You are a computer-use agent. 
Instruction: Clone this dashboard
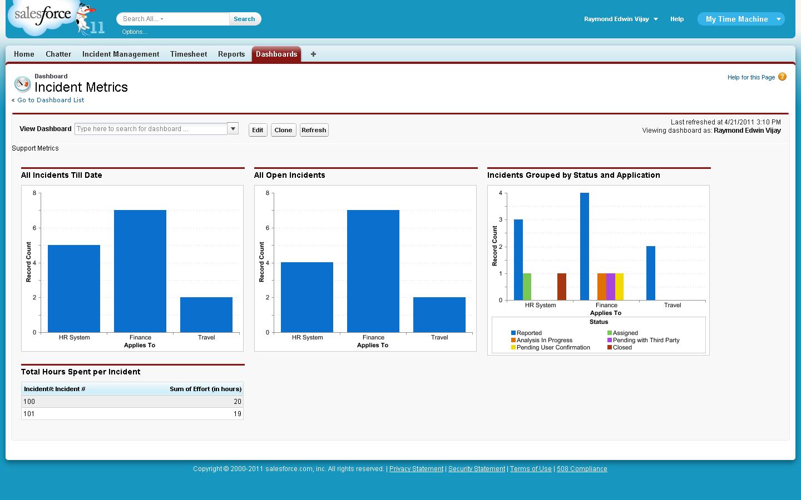pyautogui.click(x=283, y=130)
